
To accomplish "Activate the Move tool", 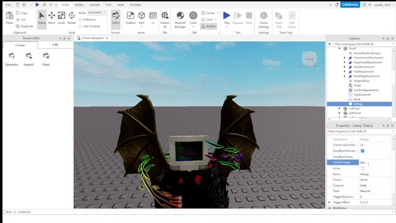I will [51, 18].
